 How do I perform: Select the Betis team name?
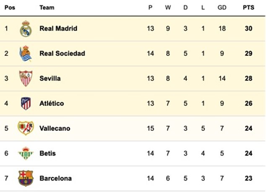[48, 153]
